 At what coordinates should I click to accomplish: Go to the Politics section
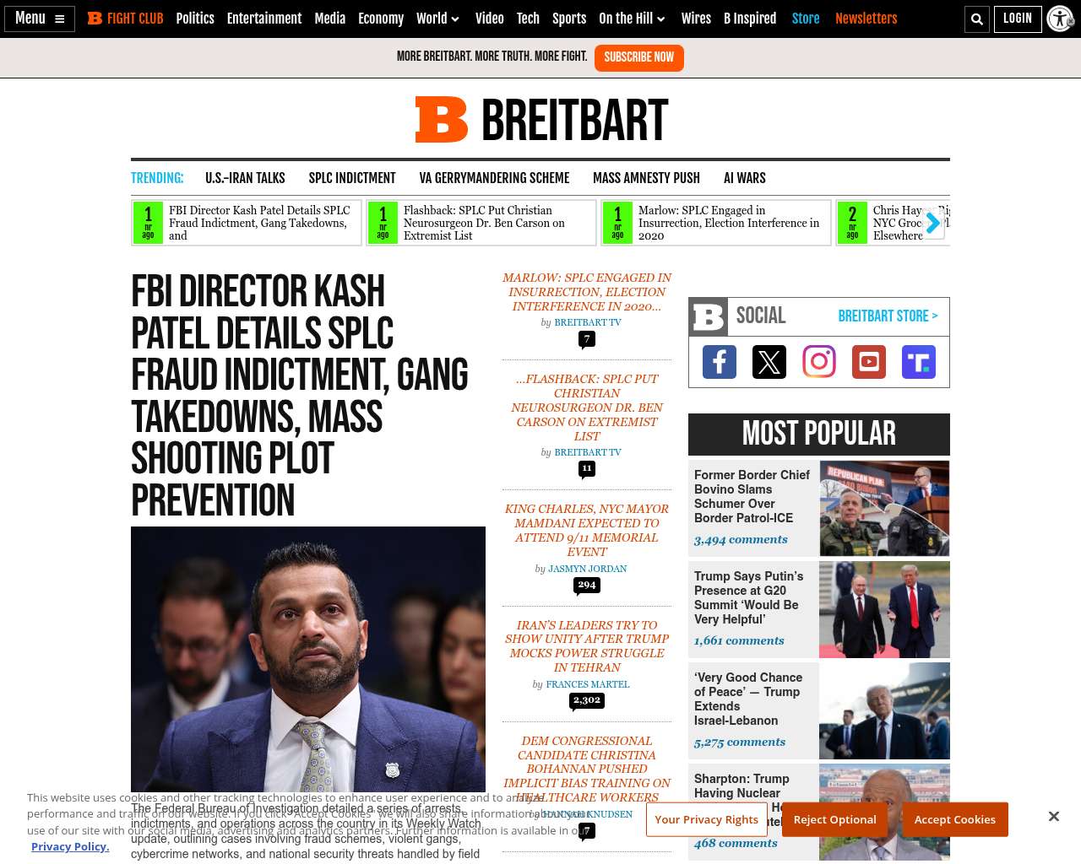point(195,19)
